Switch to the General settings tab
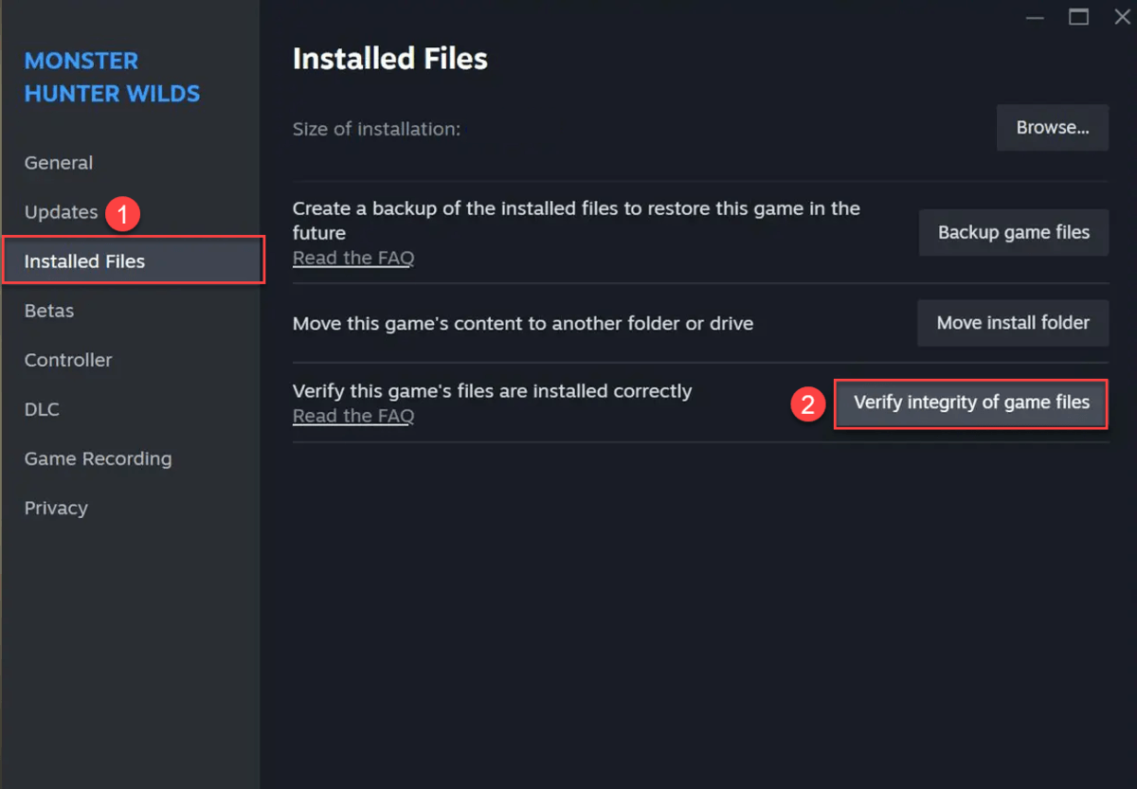The height and width of the screenshot is (789, 1137). click(x=58, y=162)
